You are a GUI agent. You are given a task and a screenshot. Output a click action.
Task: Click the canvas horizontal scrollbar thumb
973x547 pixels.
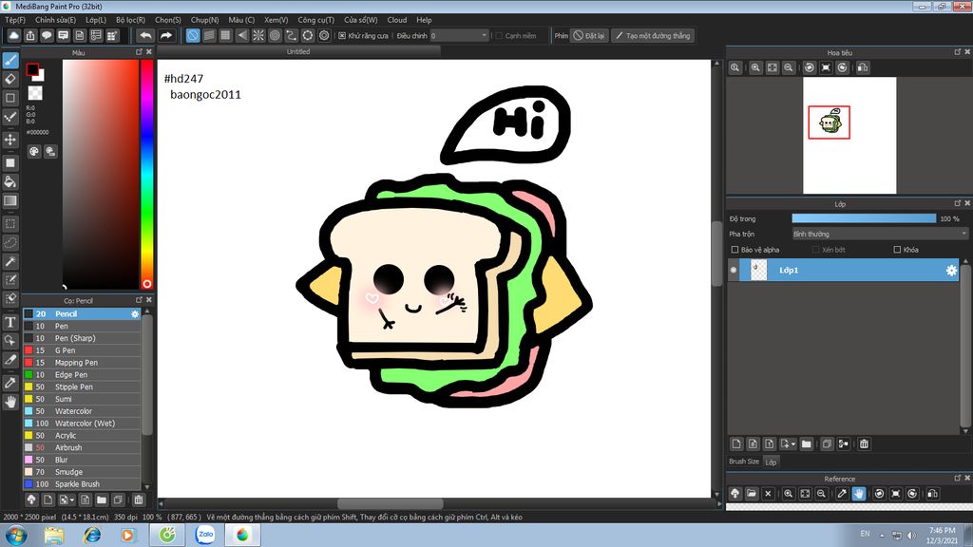tap(391, 503)
